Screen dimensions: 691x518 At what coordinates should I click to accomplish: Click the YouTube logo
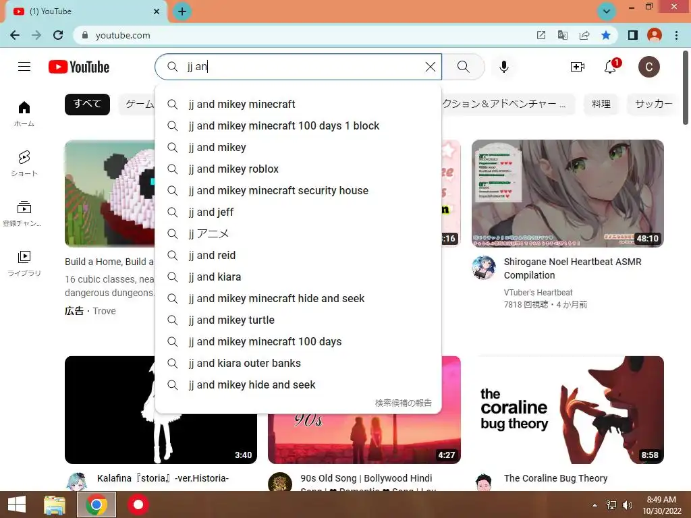pyautogui.click(x=79, y=67)
